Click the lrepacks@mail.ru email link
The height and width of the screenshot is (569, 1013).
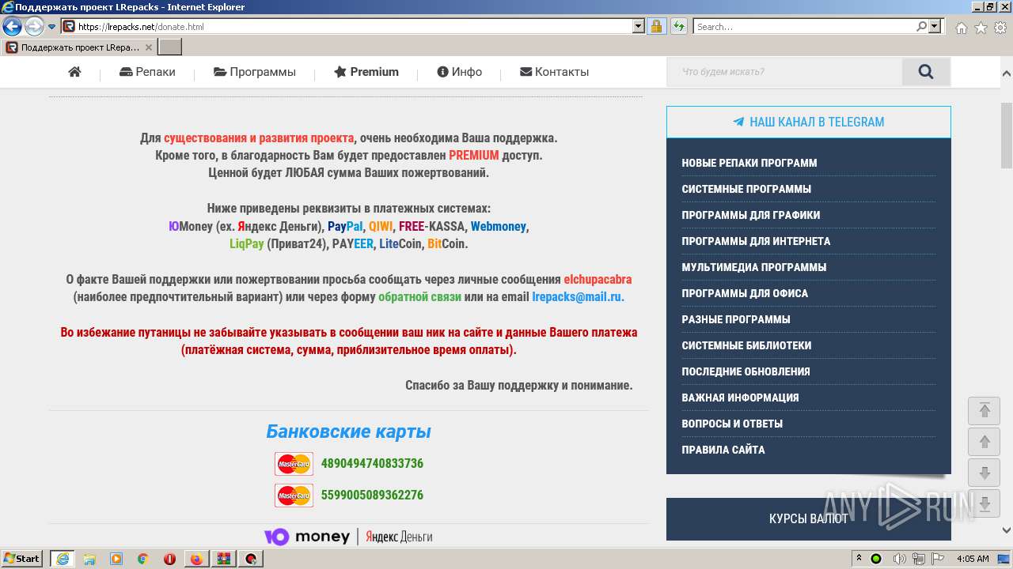578,297
